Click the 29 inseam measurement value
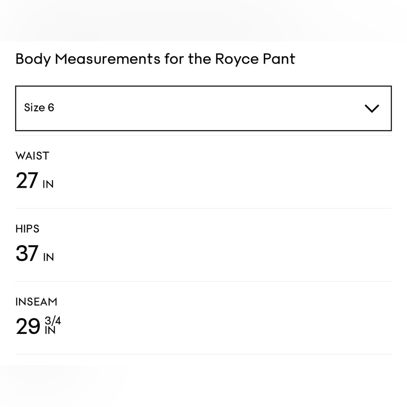This screenshot has height=407, width=407. pyautogui.click(x=28, y=326)
